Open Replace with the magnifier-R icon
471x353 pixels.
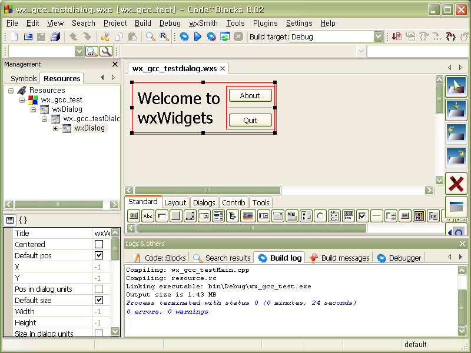click(x=164, y=37)
